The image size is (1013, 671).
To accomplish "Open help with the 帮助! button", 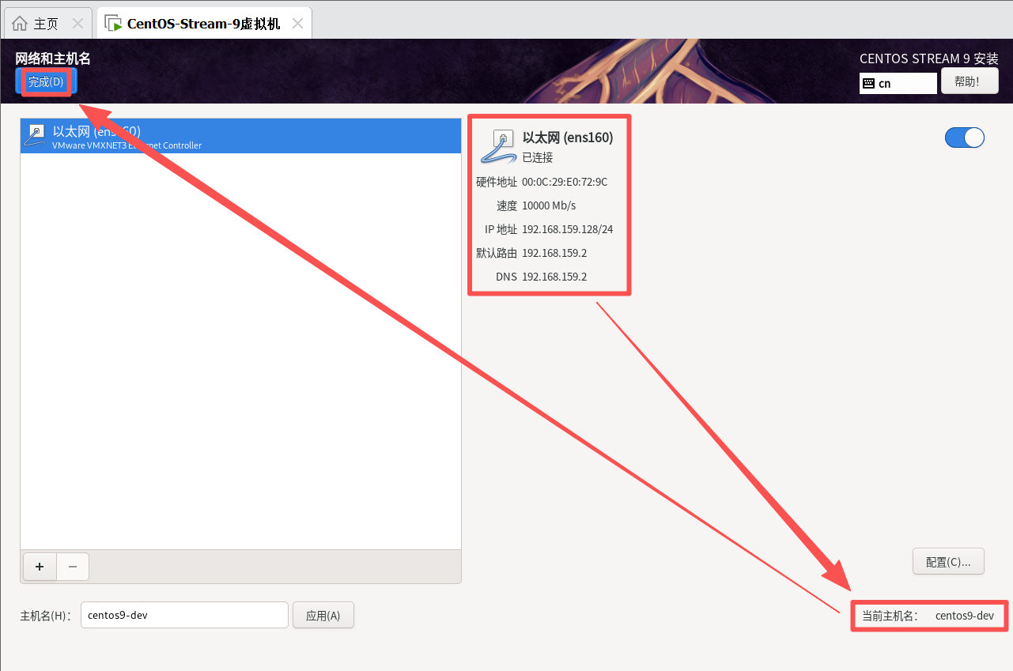I will (970, 81).
